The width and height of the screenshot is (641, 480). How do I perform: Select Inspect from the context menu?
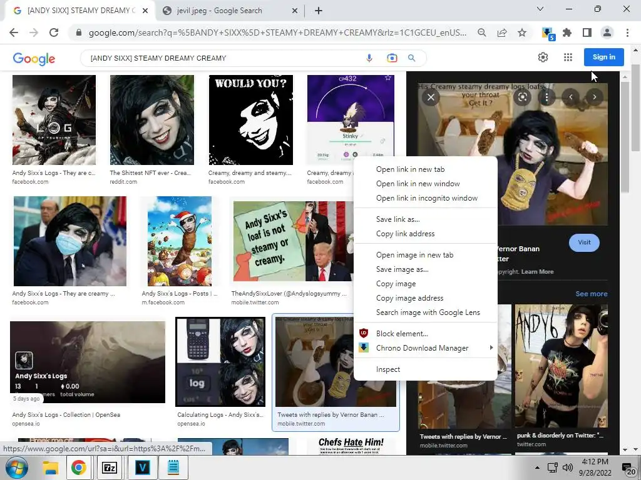[x=426, y=369]
